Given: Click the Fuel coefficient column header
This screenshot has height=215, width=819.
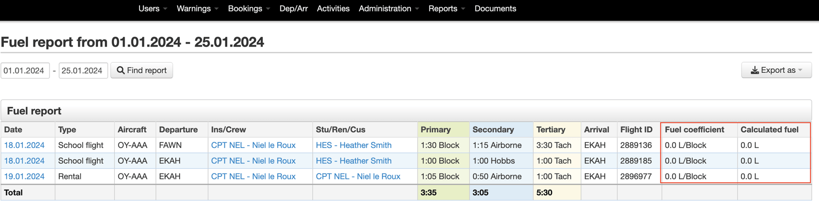Looking at the screenshot, I should click(x=694, y=129).
